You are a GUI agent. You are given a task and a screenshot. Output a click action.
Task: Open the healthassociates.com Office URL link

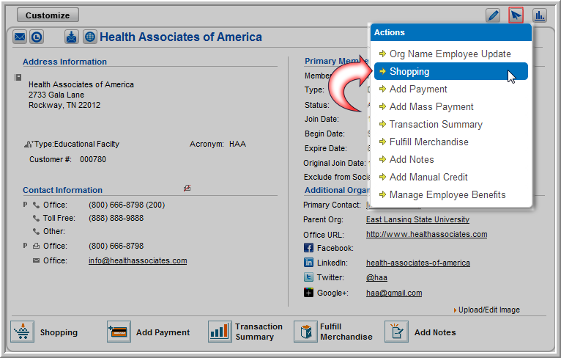tap(426, 234)
